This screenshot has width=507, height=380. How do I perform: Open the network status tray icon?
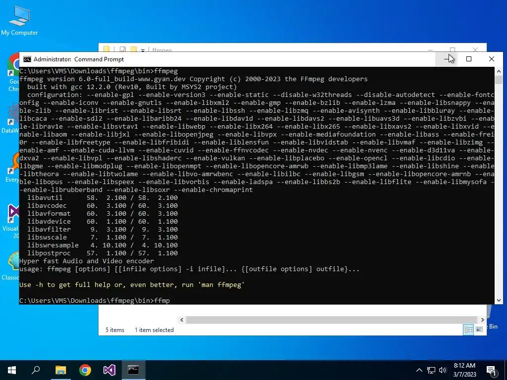(x=431, y=370)
